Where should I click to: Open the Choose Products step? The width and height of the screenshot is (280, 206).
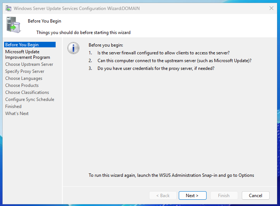tap(22, 85)
